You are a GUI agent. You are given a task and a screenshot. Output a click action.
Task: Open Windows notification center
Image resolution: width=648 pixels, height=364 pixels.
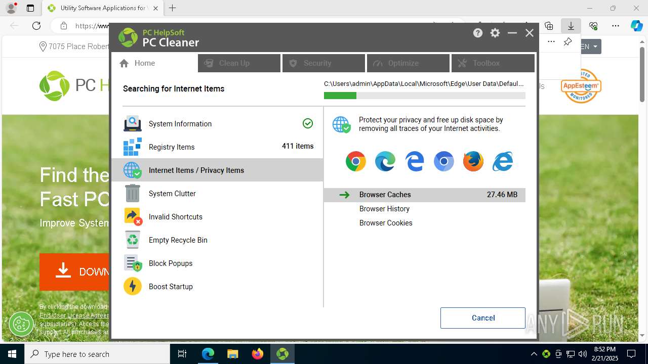click(x=631, y=354)
